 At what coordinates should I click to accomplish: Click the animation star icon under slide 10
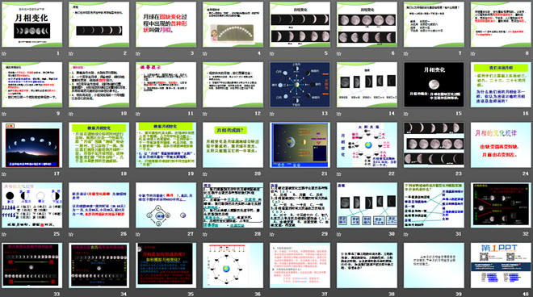[x=71, y=114]
